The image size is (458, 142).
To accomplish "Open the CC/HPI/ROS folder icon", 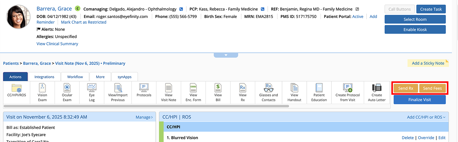I will click(16, 88).
